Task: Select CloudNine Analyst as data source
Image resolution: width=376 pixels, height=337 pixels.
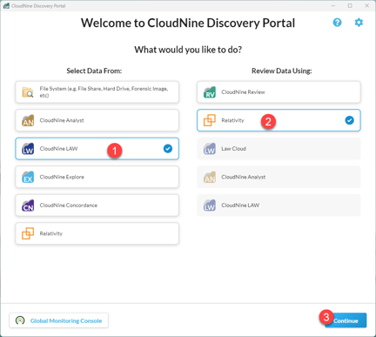Action: click(x=97, y=120)
